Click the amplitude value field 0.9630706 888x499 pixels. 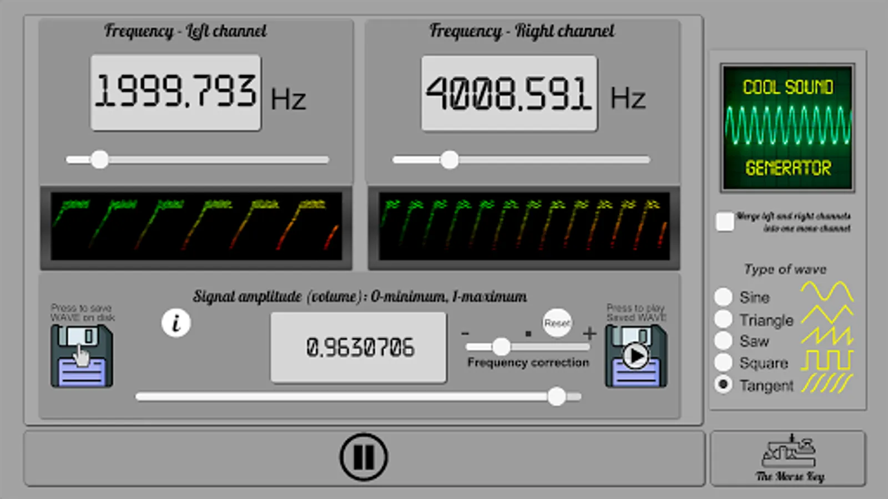point(359,348)
